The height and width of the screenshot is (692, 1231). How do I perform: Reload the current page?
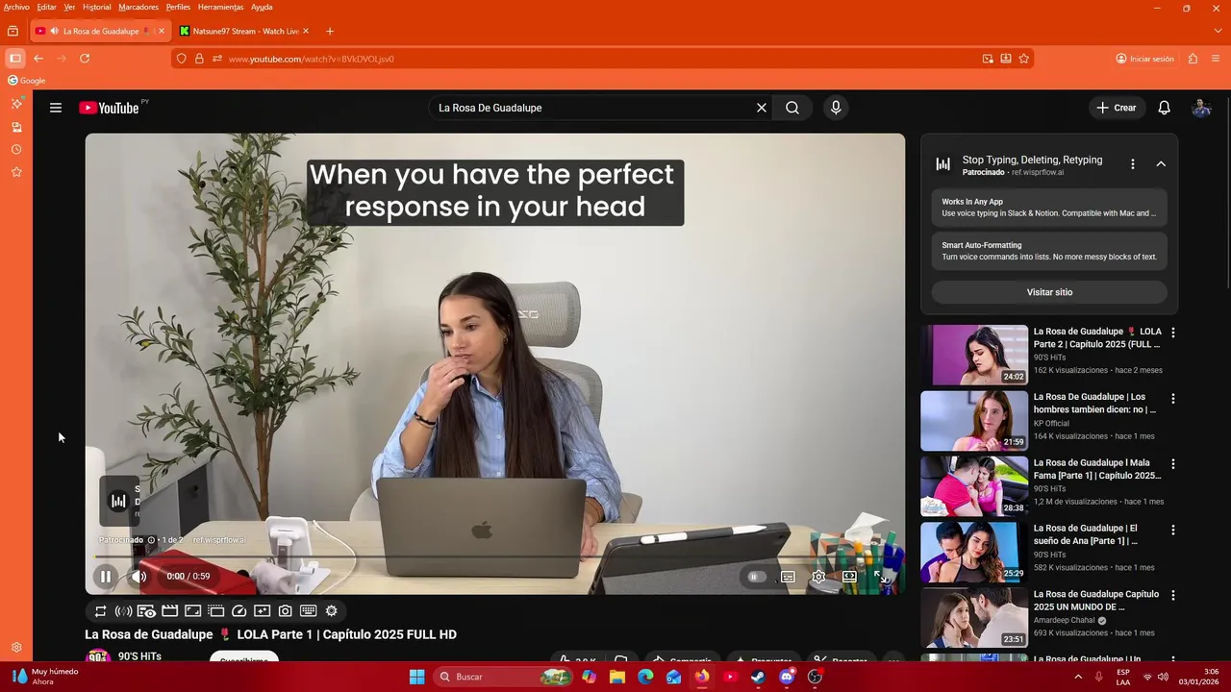pyautogui.click(x=85, y=59)
